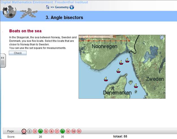Select the boat west of Denemarken
Screen dimensions: 177x139
106,79
